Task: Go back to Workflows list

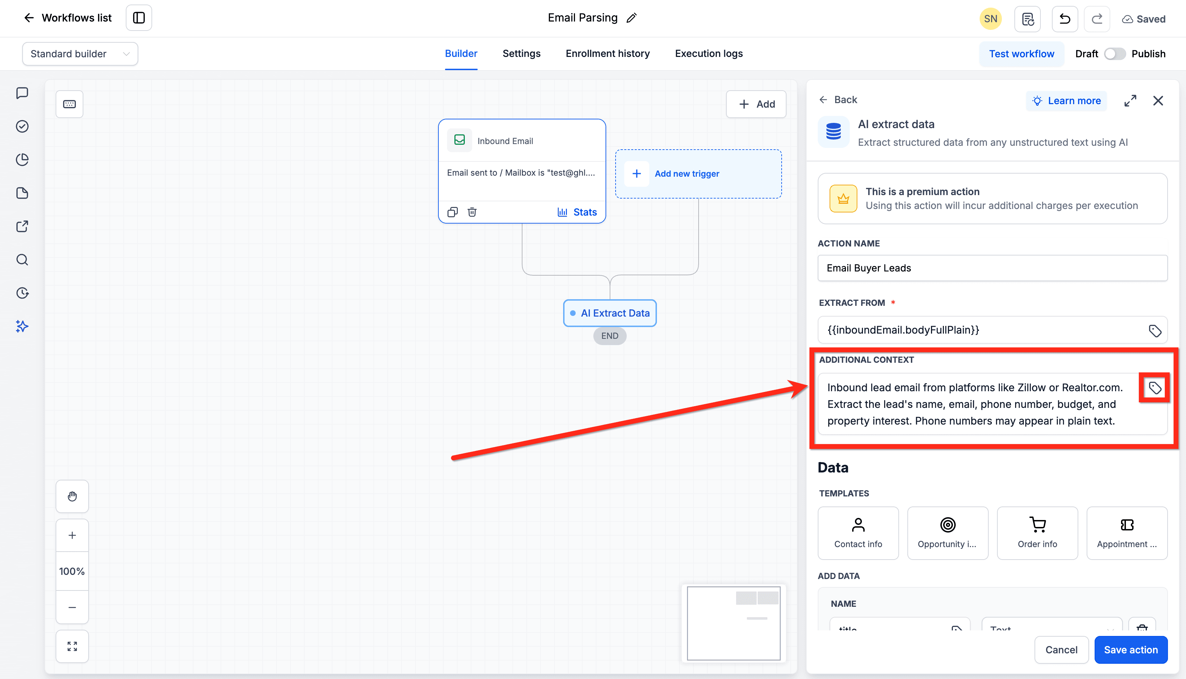Action: (68, 18)
